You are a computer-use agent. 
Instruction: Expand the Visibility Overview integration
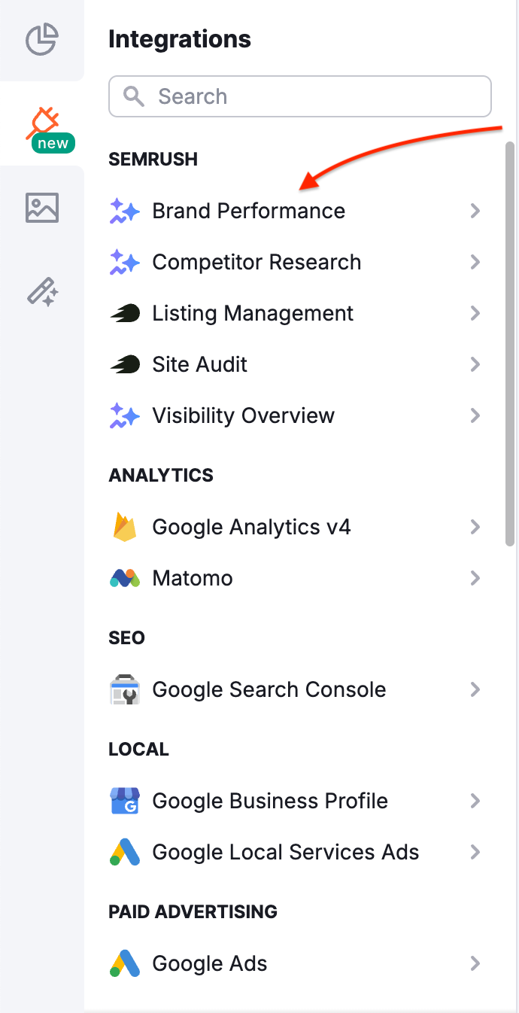pyautogui.click(x=475, y=415)
